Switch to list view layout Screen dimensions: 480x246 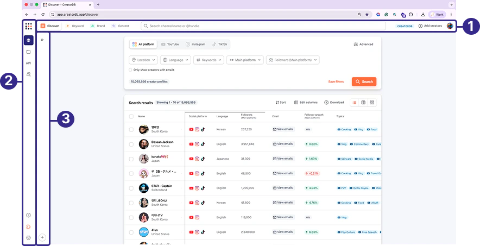(355, 103)
